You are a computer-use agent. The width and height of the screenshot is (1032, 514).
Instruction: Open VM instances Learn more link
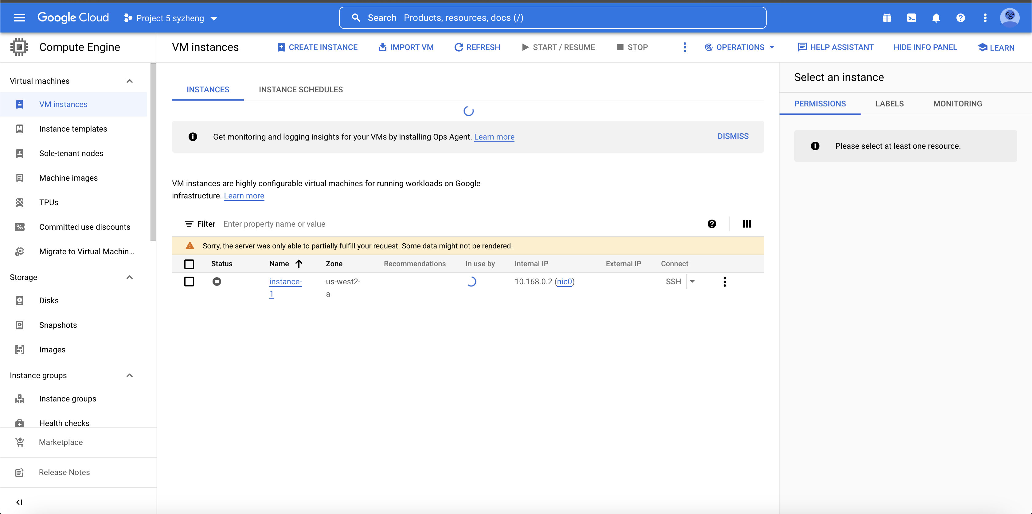[244, 196]
